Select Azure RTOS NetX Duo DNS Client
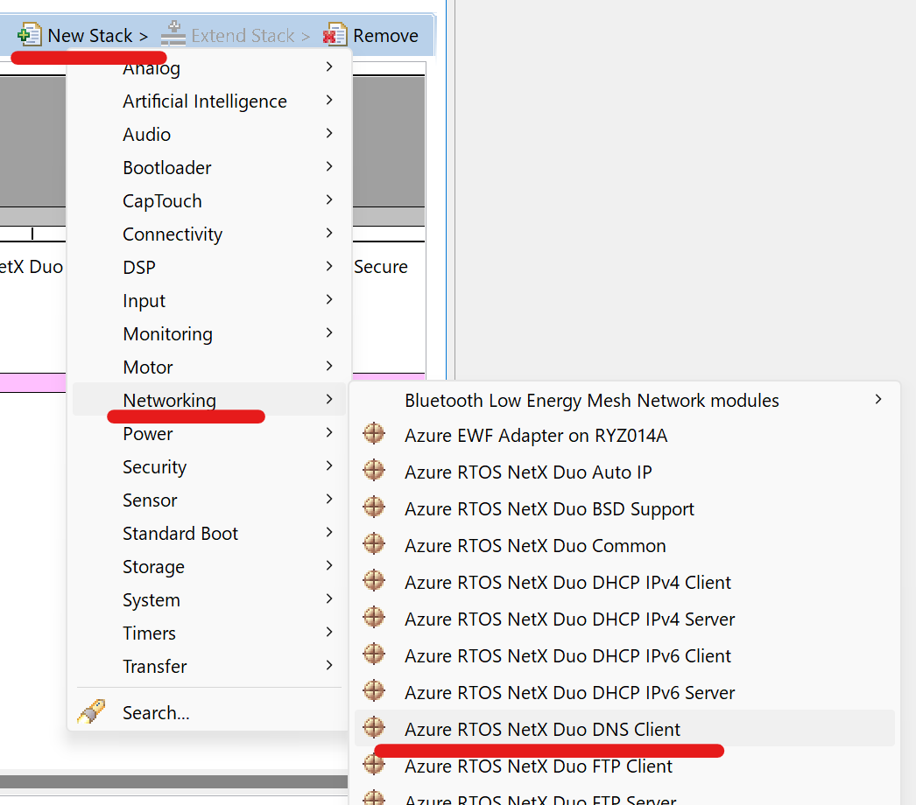The height and width of the screenshot is (805, 916). [624, 728]
